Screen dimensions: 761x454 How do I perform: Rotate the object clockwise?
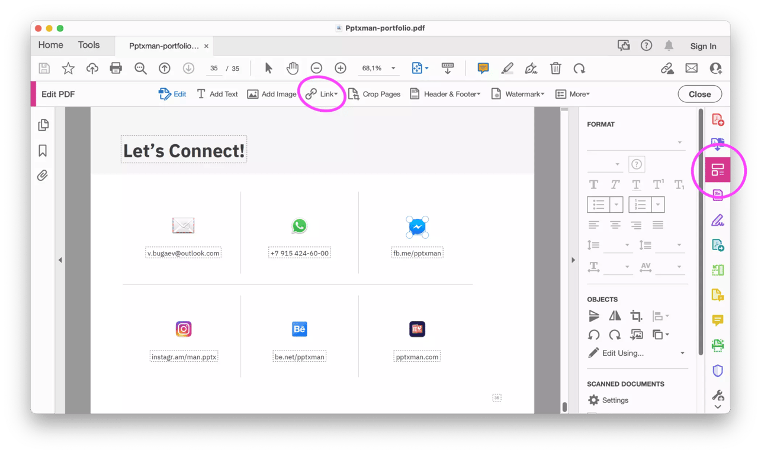(x=615, y=335)
